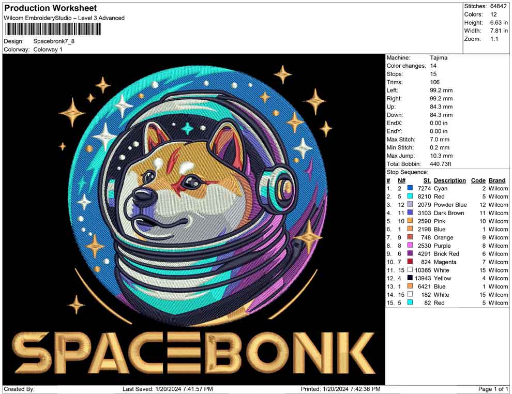Click the Description column header
Image resolution: width=512 pixels, height=394 pixels.
449,180
